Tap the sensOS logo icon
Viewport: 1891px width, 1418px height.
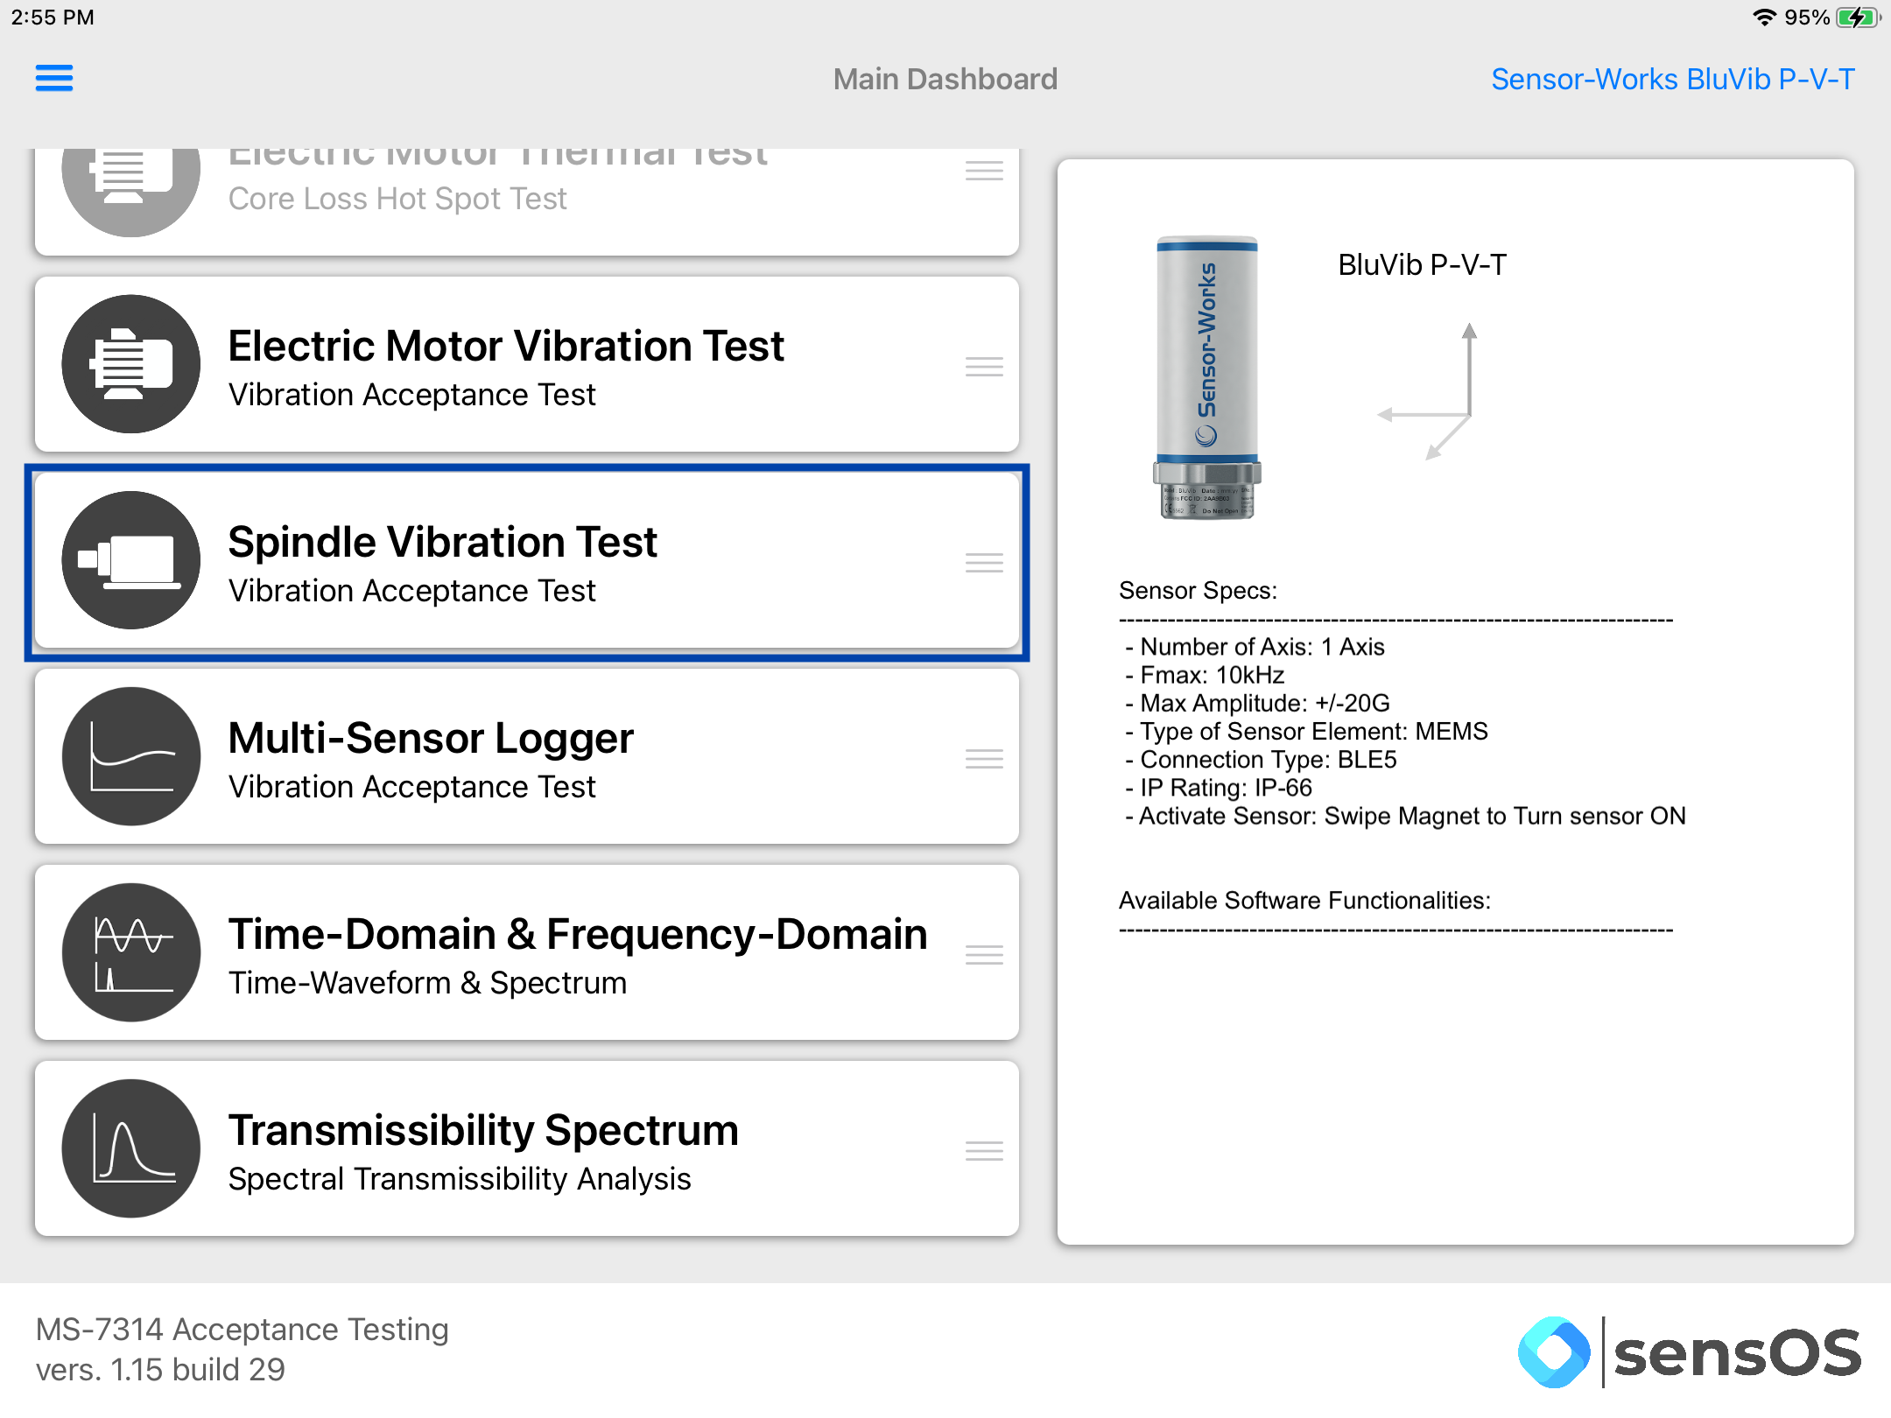pos(1554,1351)
